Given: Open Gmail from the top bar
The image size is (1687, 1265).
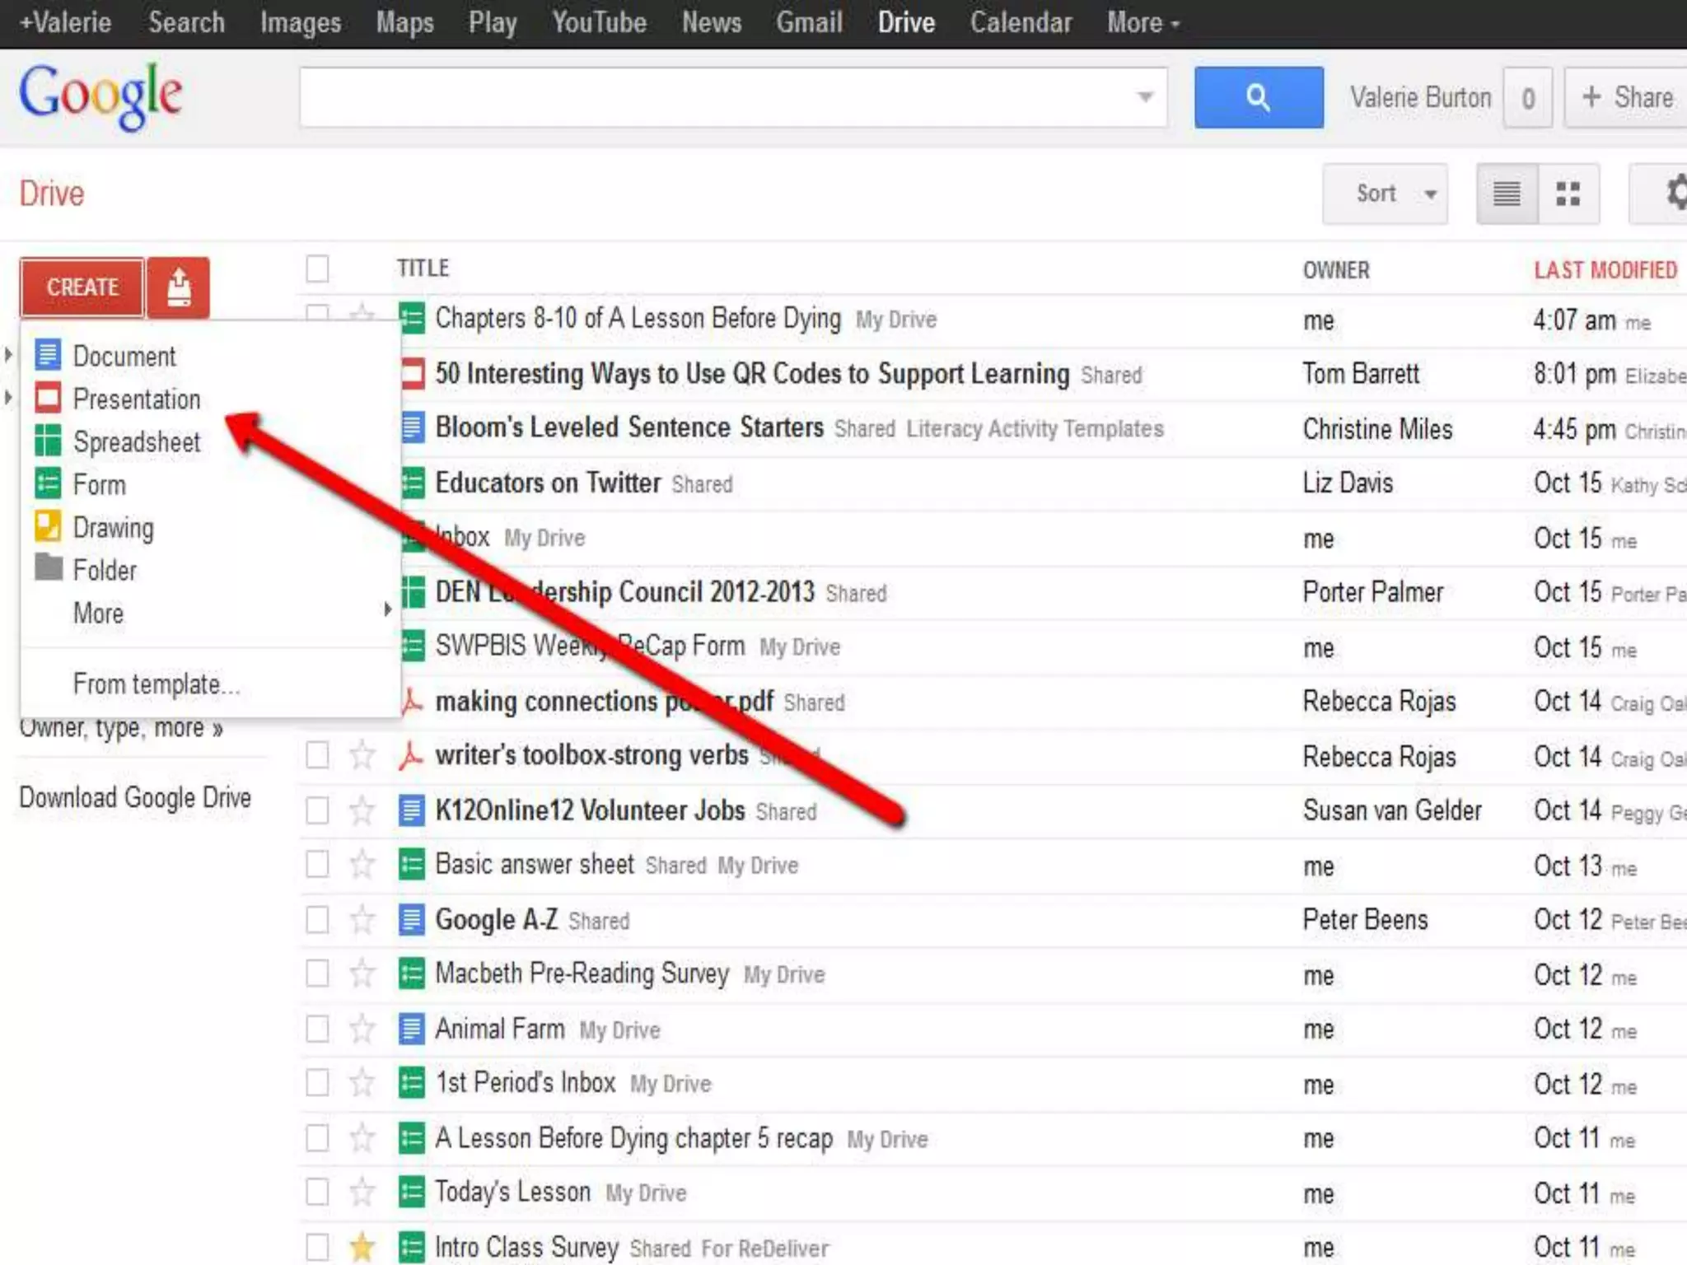Looking at the screenshot, I should (x=808, y=23).
